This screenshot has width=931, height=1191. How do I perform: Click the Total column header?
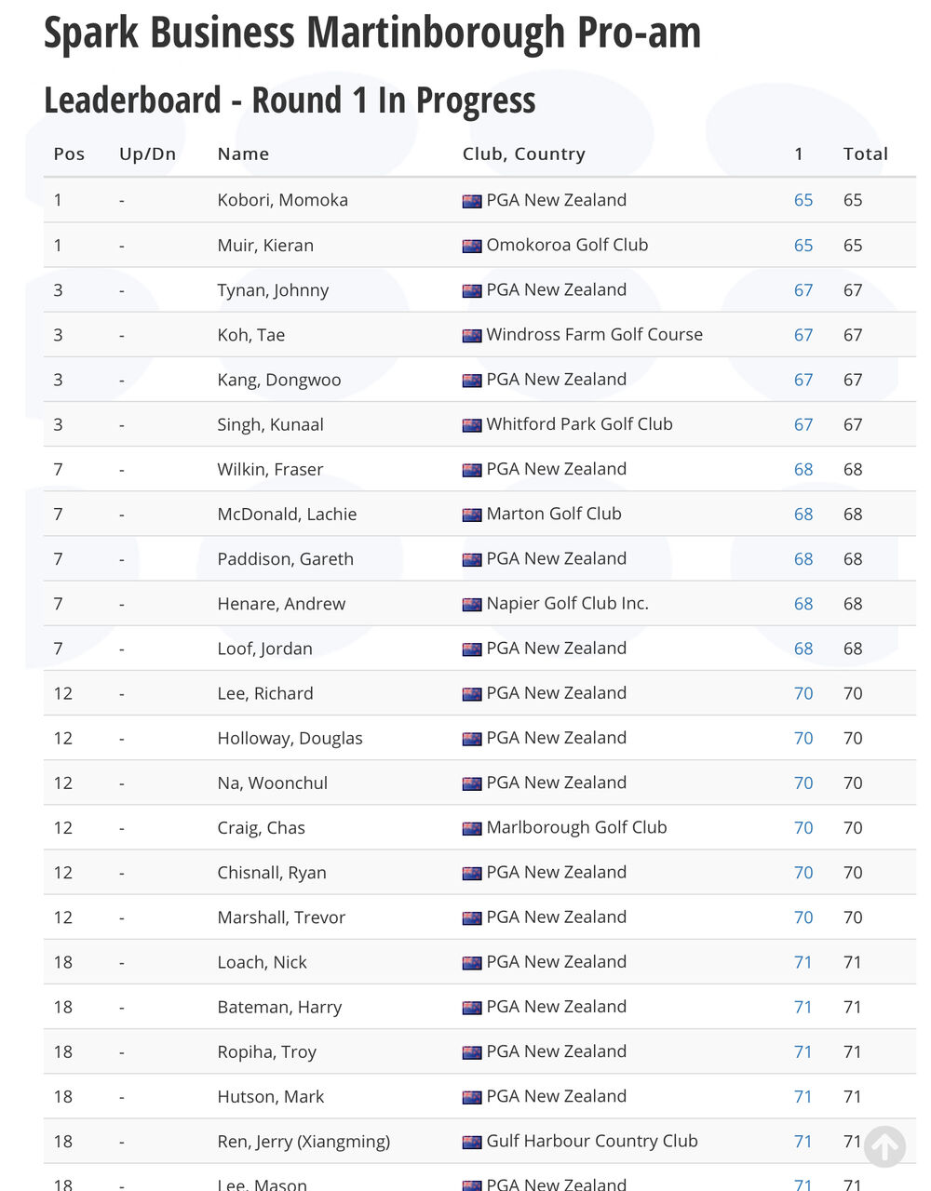tap(866, 154)
